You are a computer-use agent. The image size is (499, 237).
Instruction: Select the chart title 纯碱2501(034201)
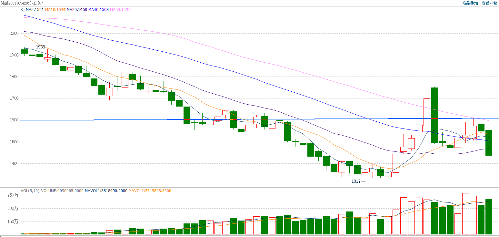[x=16, y=3]
